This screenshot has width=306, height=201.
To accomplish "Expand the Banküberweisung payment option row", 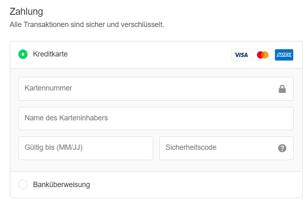I will 156,185.
